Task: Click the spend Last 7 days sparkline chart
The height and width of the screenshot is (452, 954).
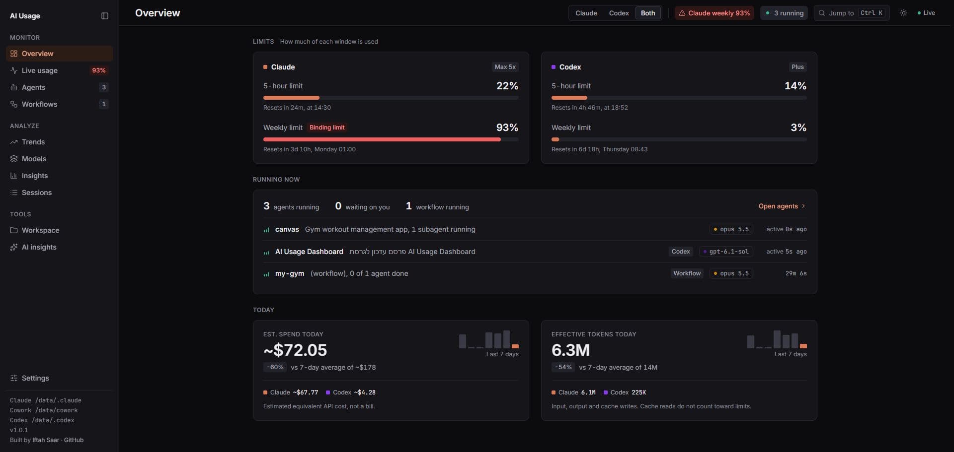Action: point(489,339)
